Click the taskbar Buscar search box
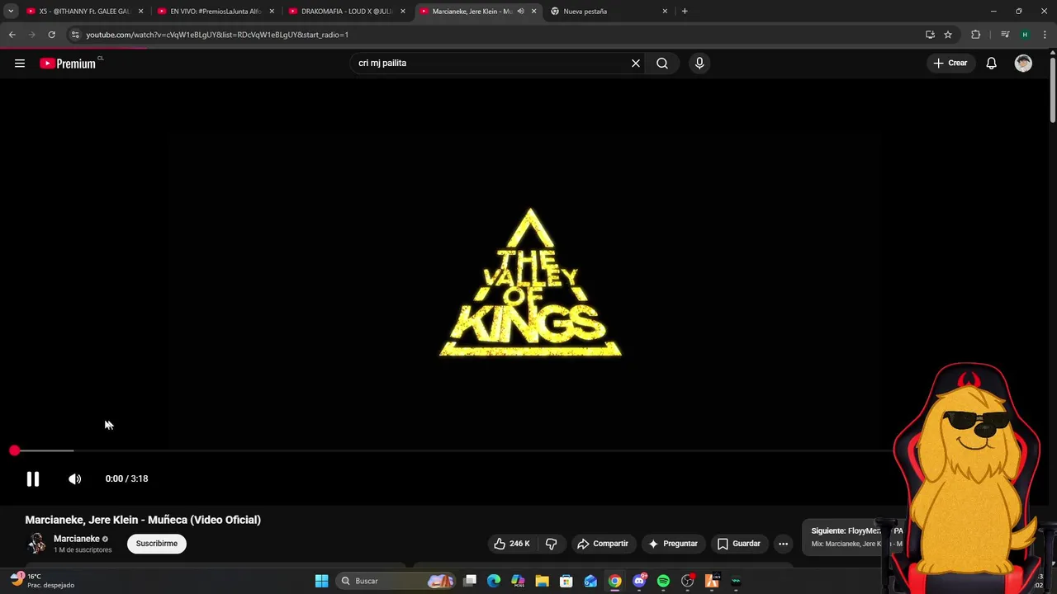Screen dimensions: 1057x594 click(396, 582)
